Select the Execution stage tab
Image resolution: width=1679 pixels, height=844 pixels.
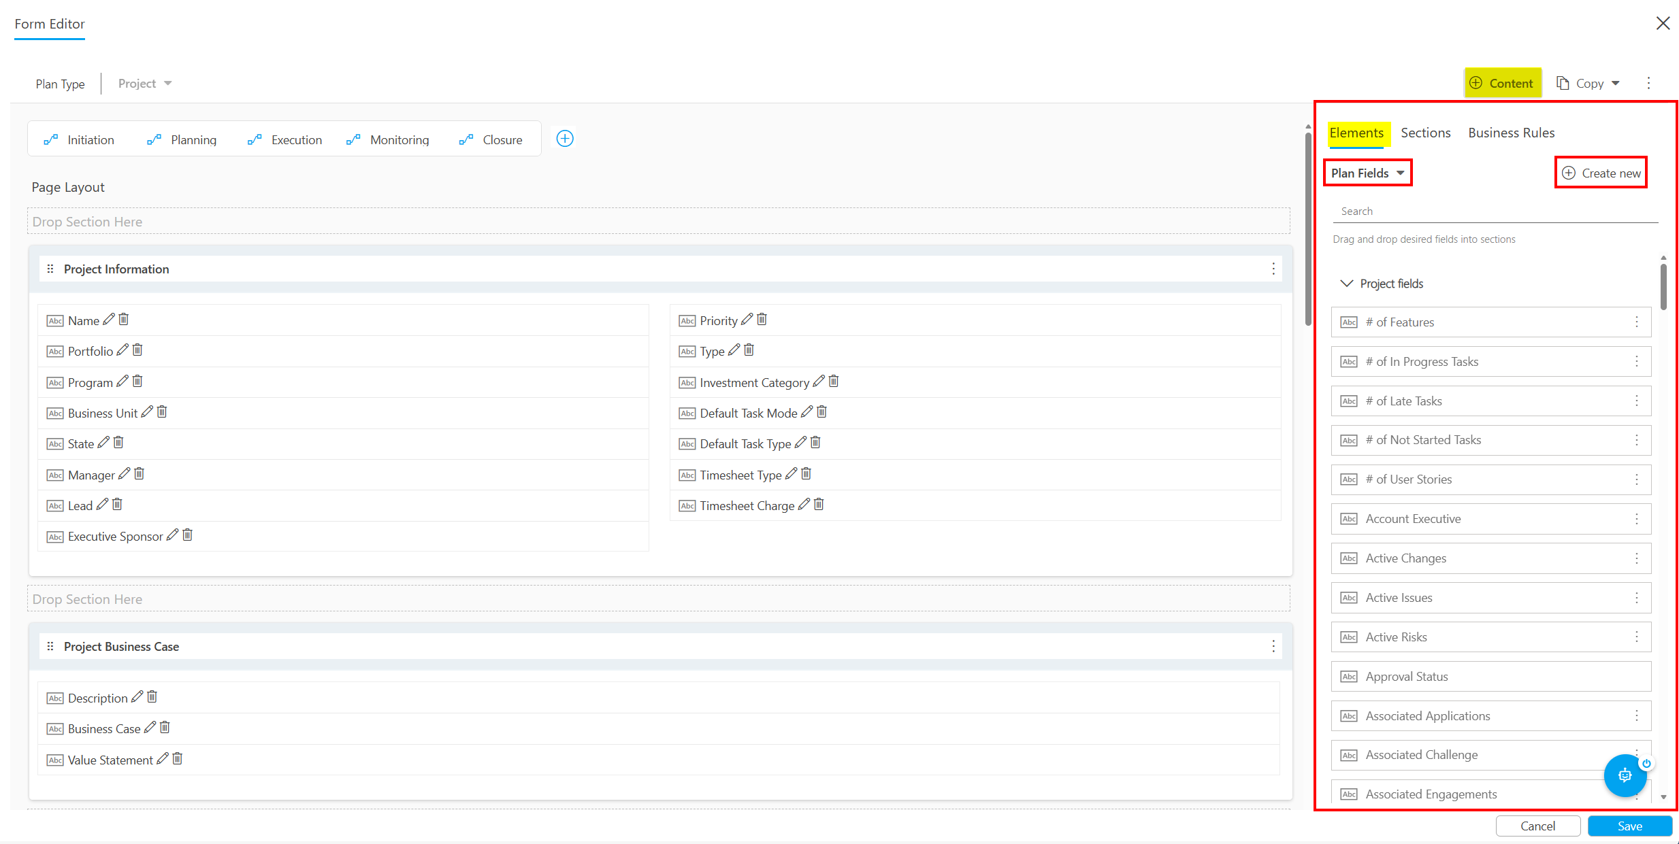tap(285, 139)
